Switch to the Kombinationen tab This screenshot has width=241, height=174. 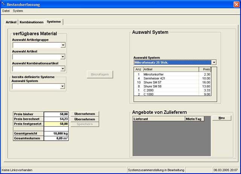pos(32,22)
